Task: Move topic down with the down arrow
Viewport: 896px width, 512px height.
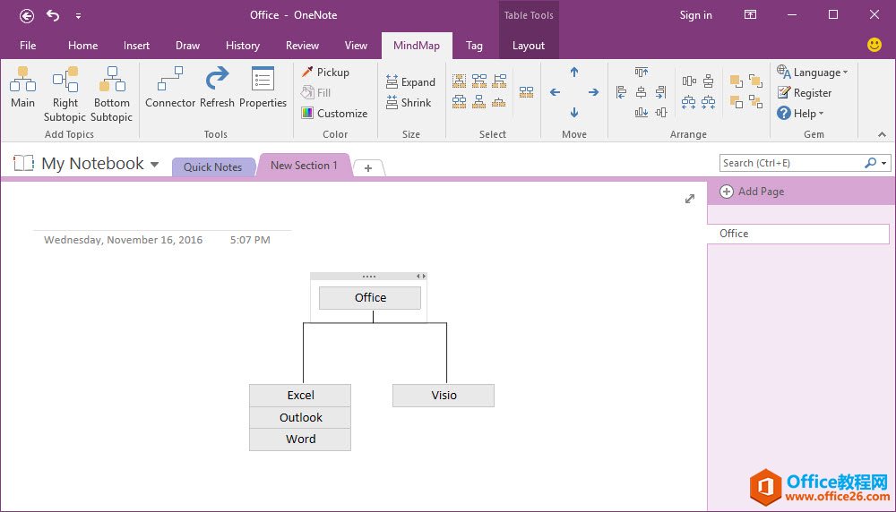Action: (574, 113)
